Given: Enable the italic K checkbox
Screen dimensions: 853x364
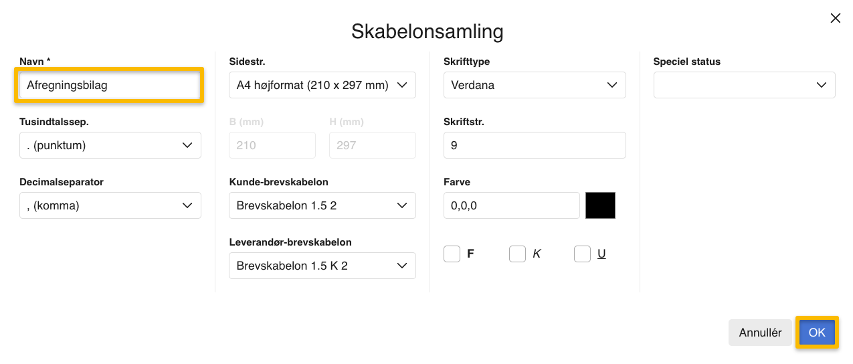Looking at the screenshot, I should pos(517,254).
